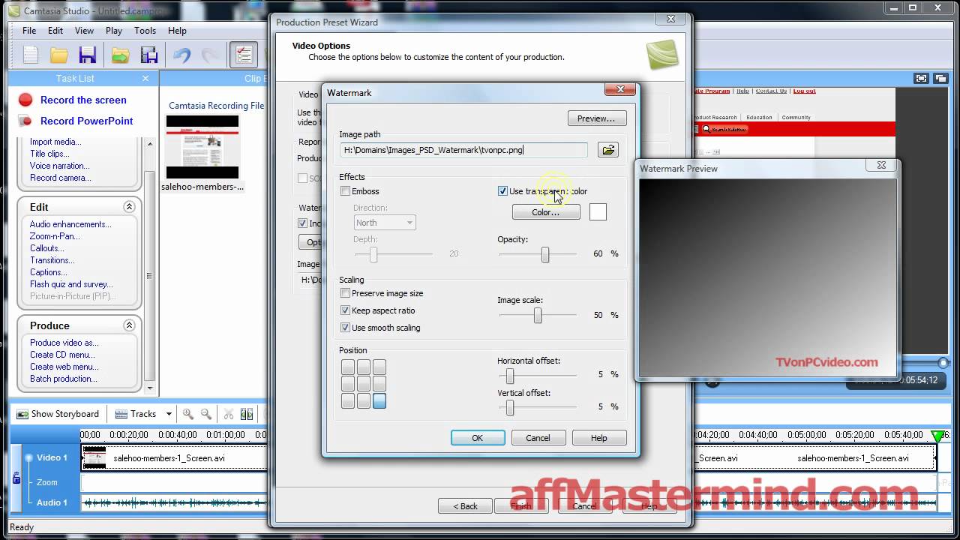Cancel the Watermark dialog
Image resolution: width=960 pixels, height=540 pixels.
point(538,438)
